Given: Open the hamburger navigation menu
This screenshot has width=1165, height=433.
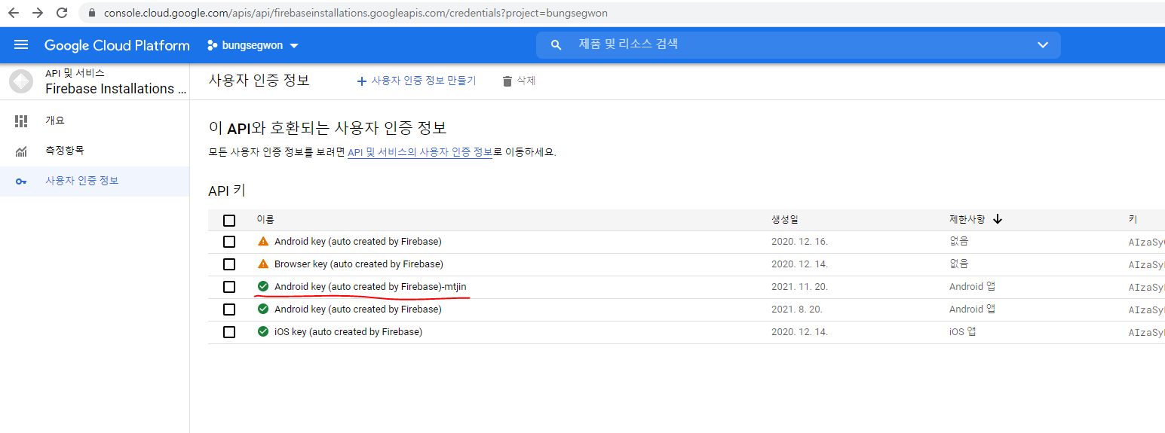Looking at the screenshot, I should [21, 45].
